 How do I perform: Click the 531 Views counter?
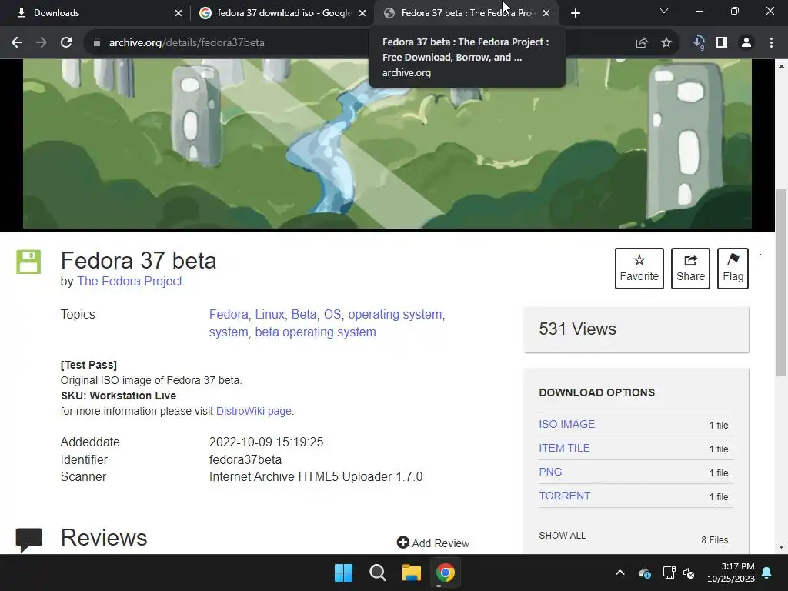tap(577, 329)
